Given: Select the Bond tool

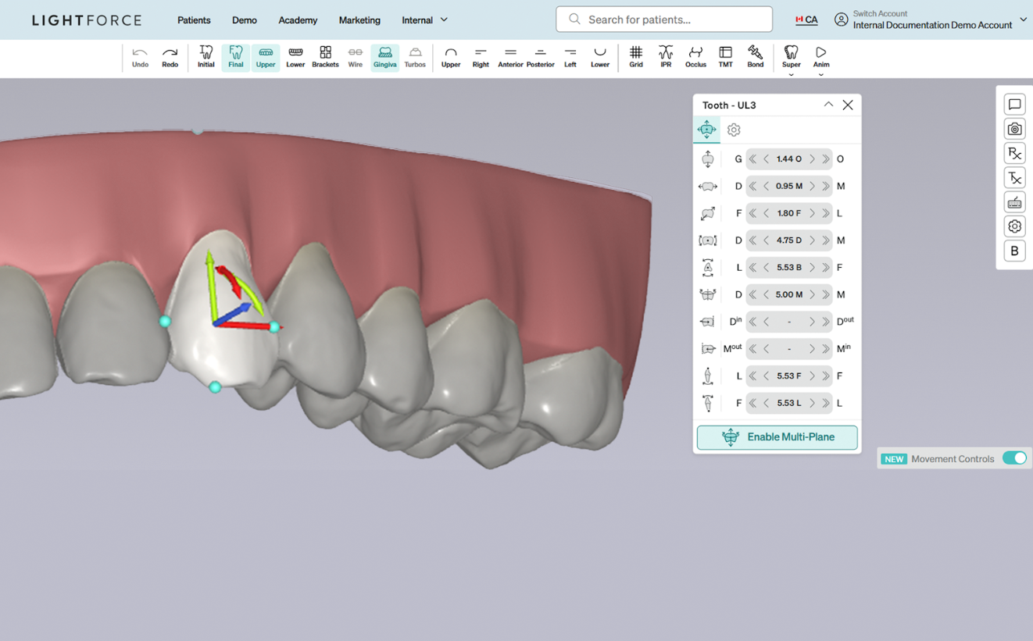Looking at the screenshot, I should 755,57.
